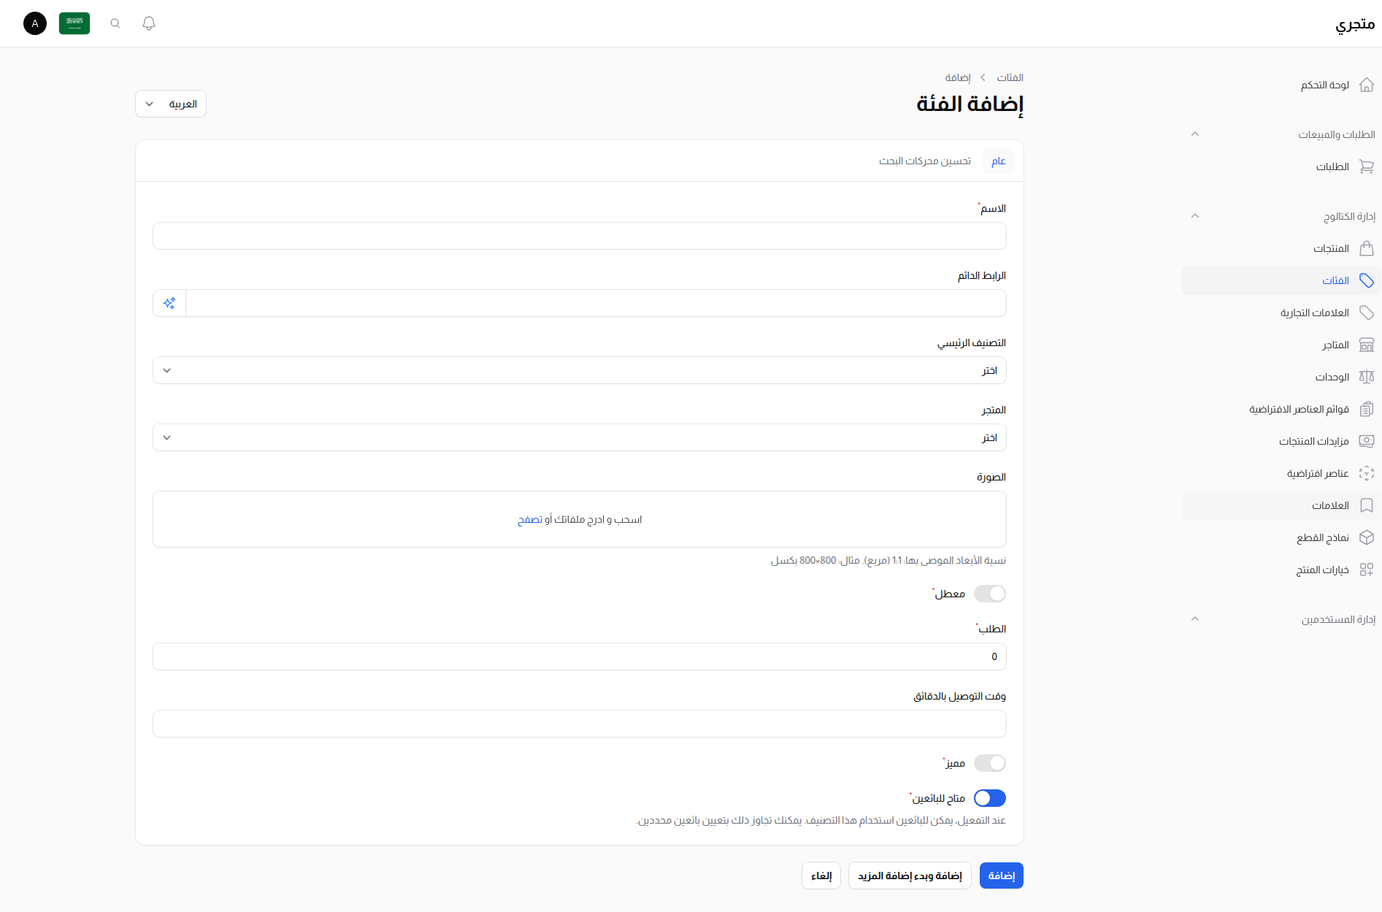Select the Categories (الفئات) tag icon
Screen dimensions: 1382x912
point(1367,280)
